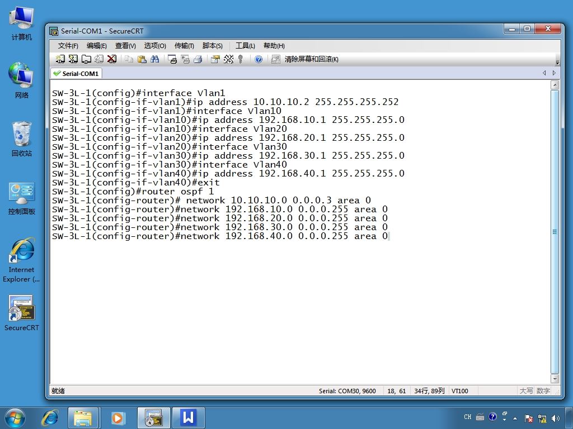Click the 清除屏幕和回滚(K) button

[x=311, y=59]
